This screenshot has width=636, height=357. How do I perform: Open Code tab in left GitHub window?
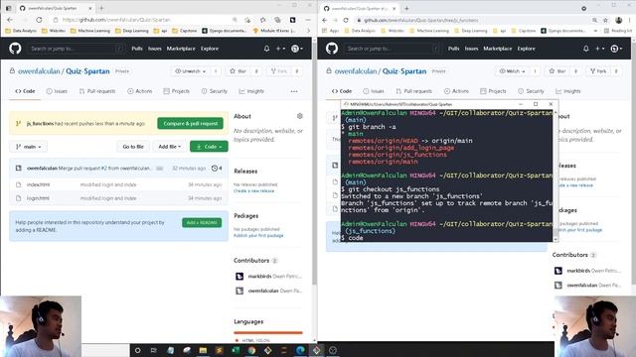point(25,91)
